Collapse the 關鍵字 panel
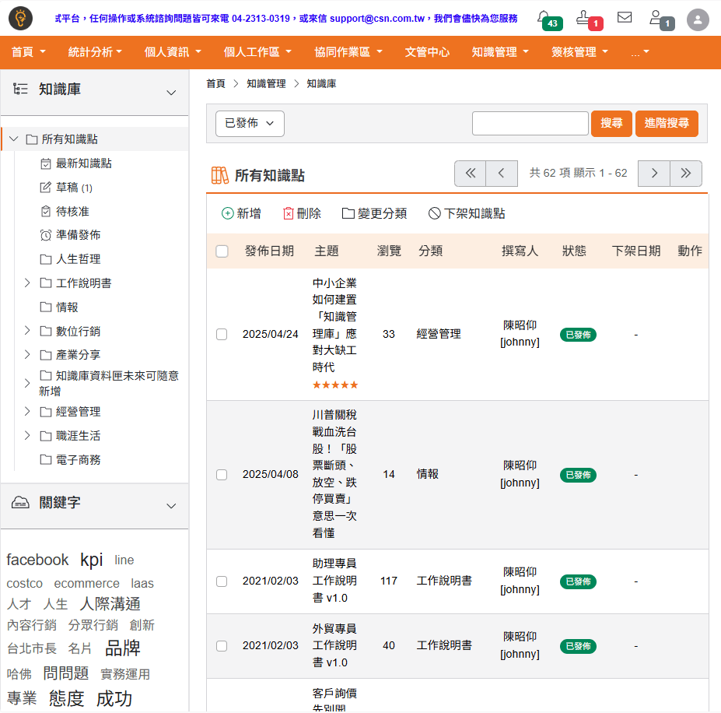721x713 pixels. click(171, 506)
